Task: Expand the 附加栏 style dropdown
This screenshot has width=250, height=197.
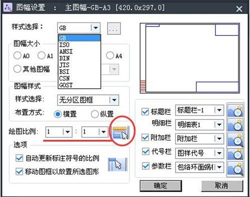Action: [219, 138]
